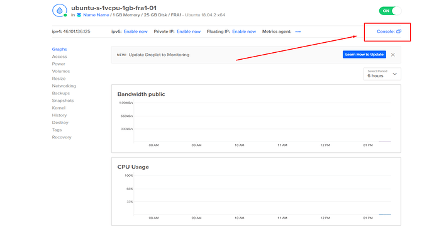Open the Volumes section
This screenshot has width=434, height=229.
[61, 71]
